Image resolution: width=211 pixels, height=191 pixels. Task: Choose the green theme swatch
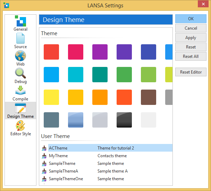pos(124,75)
